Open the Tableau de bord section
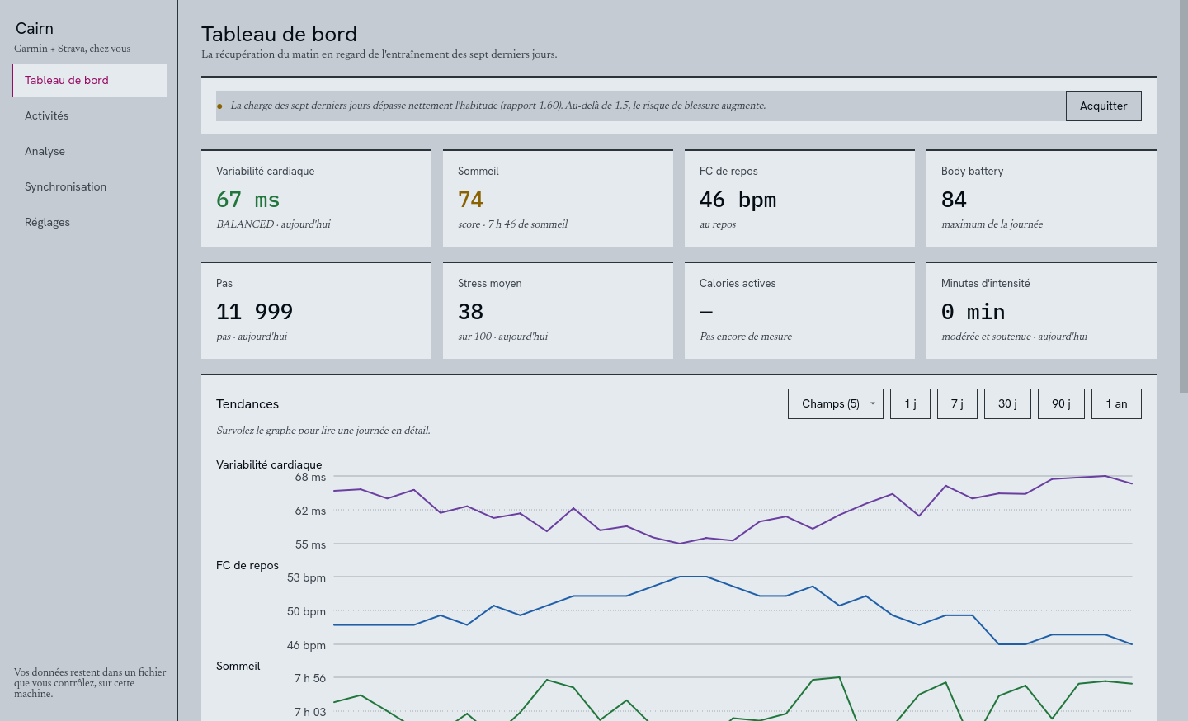The image size is (1188, 721). pyautogui.click(x=89, y=80)
